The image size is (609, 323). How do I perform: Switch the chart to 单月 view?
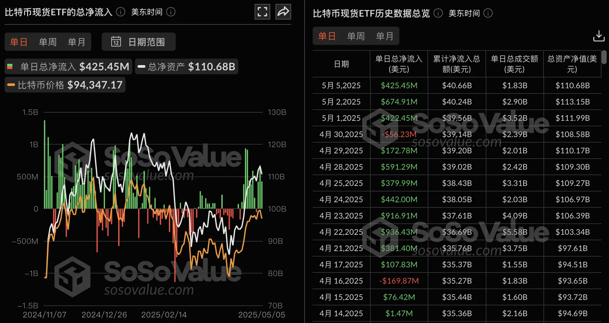click(x=76, y=42)
